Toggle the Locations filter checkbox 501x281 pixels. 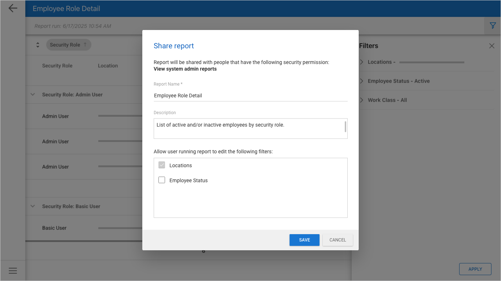click(162, 165)
